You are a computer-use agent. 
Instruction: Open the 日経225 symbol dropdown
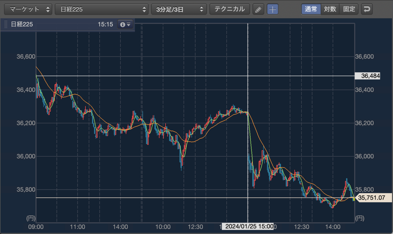(102, 9)
